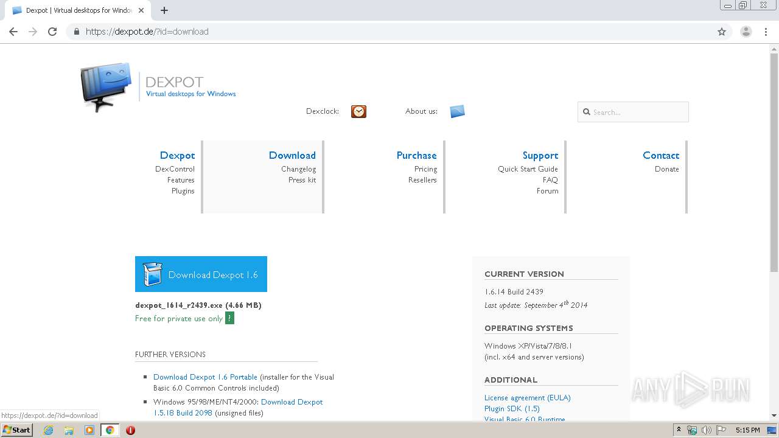Open the About us blue icon

(x=457, y=111)
